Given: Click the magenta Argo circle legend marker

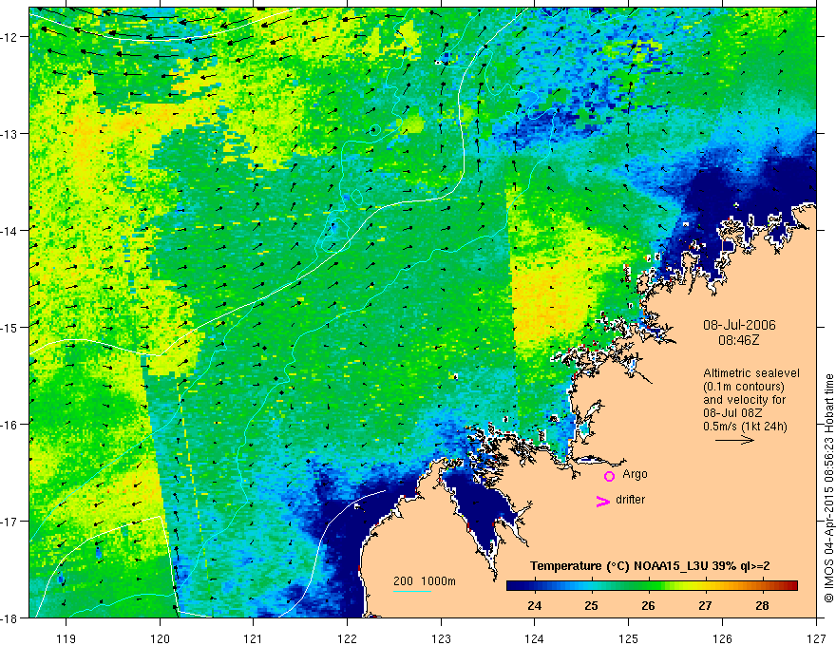Looking at the screenshot, I should coord(609,476).
